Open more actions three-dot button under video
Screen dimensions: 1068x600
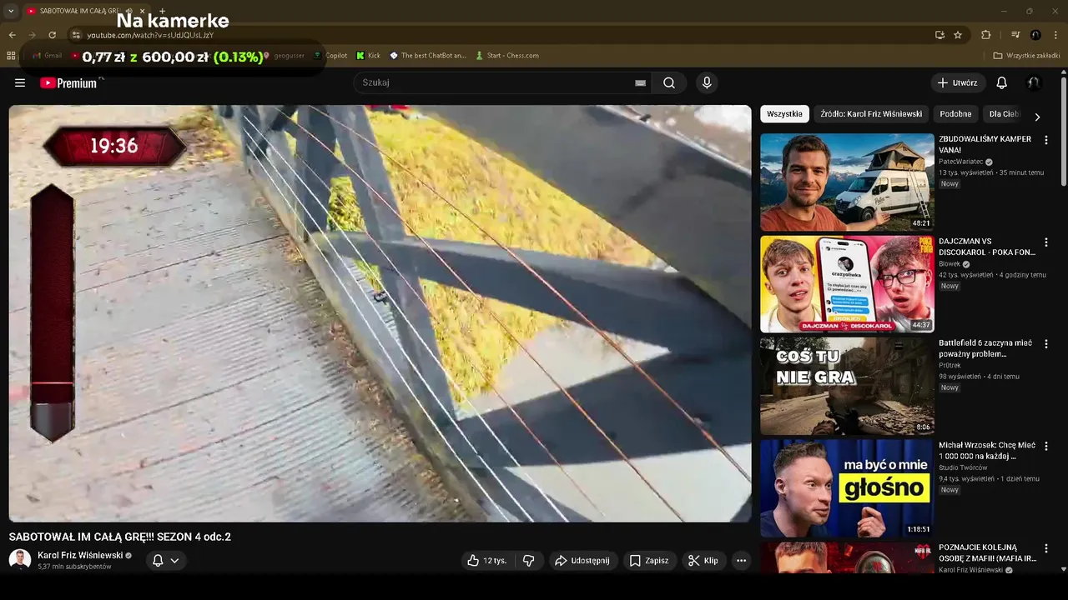pyautogui.click(x=741, y=561)
